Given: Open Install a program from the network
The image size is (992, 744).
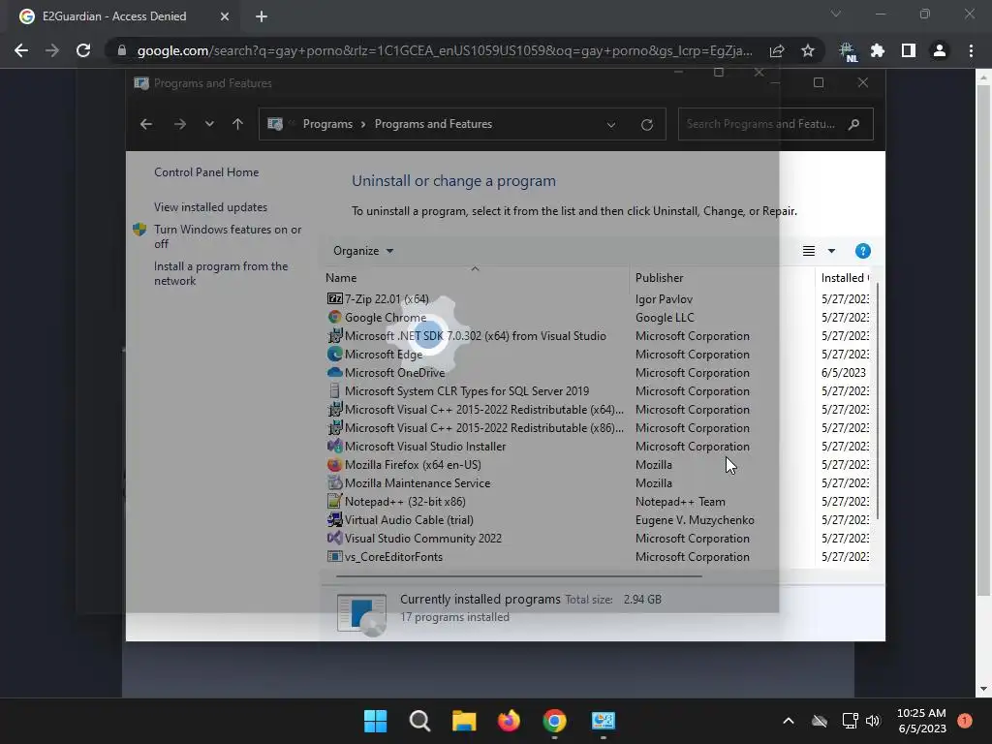Looking at the screenshot, I should click(221, 273).
